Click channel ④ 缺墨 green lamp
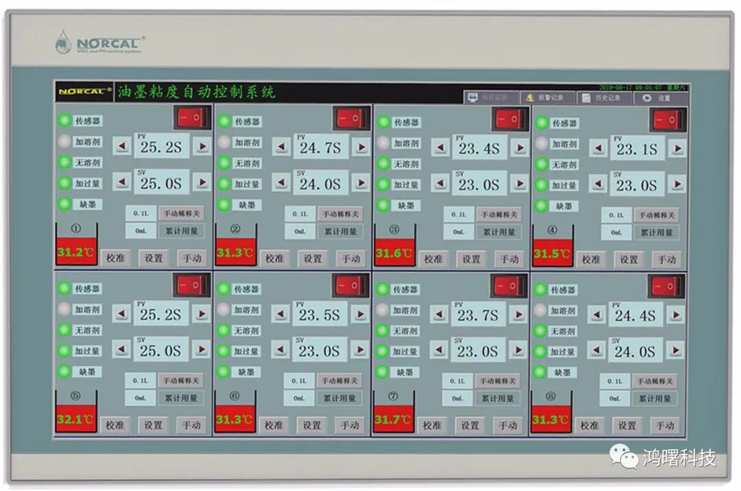Screen dimensions: 741x491 click(x=541, y=206)
